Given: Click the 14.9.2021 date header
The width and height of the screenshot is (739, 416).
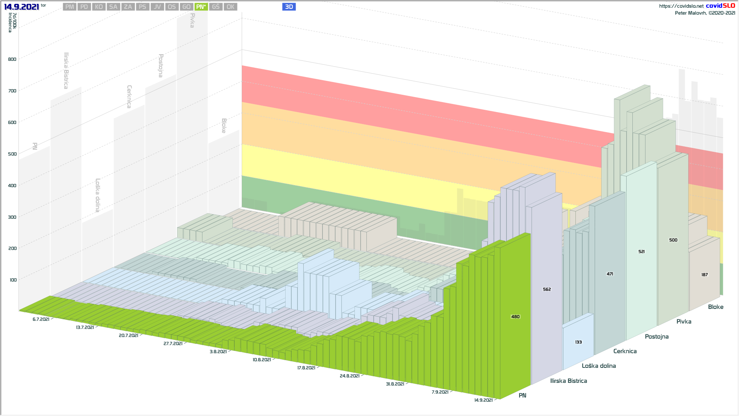Looking at the screenshot, I should tap(22, 7).
